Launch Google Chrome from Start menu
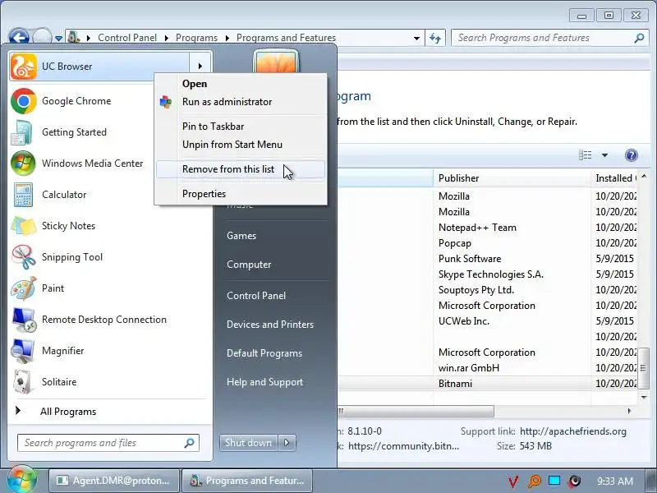657x493 pixels. point(76,101)
